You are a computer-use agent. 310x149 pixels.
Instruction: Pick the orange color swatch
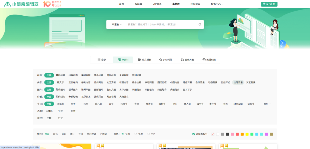click(x=242, y=134)
